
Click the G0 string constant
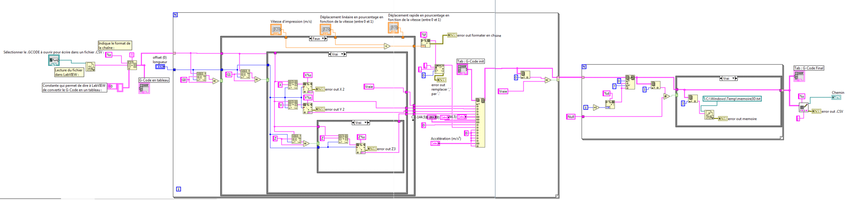point(184,80)
